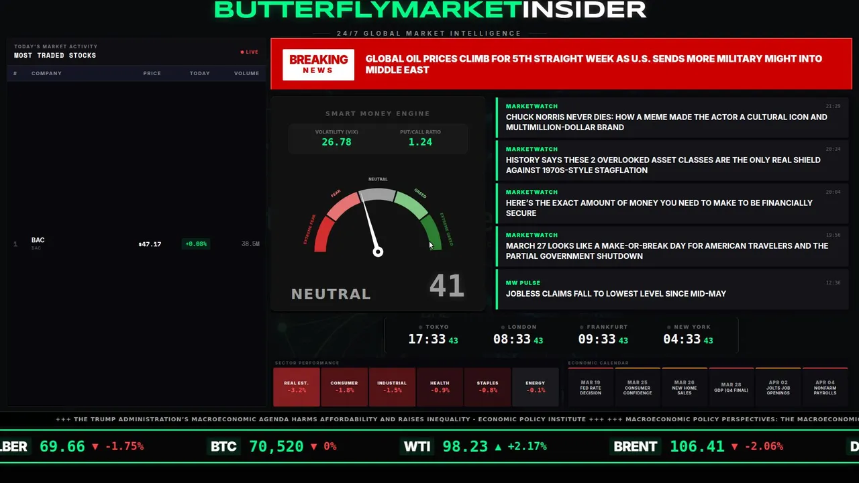
Task: Click the MW Pulse source label
Action: pos(523,283)
